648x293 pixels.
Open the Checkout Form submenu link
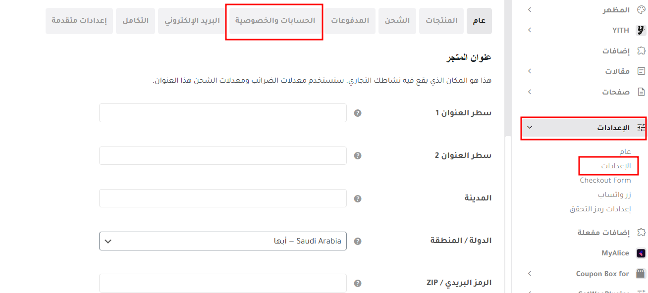coord(605,180)
